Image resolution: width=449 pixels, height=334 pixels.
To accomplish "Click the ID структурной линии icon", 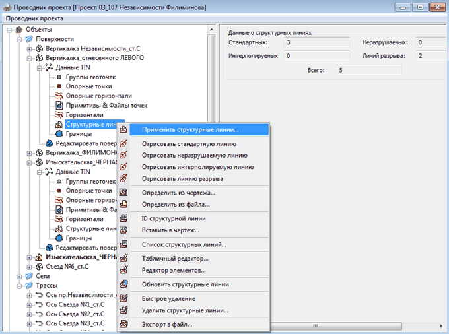I will (x=123, y=218).
